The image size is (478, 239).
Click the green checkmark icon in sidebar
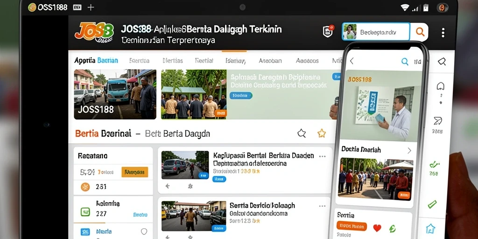coord(432,204)
